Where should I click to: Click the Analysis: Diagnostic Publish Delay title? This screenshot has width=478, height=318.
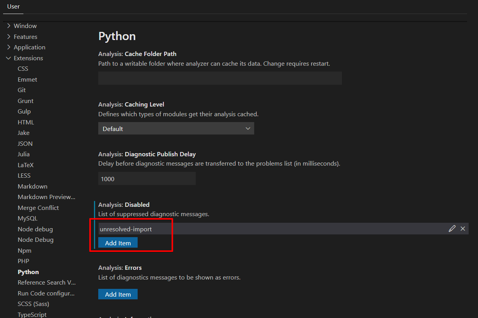pos(147,154)
